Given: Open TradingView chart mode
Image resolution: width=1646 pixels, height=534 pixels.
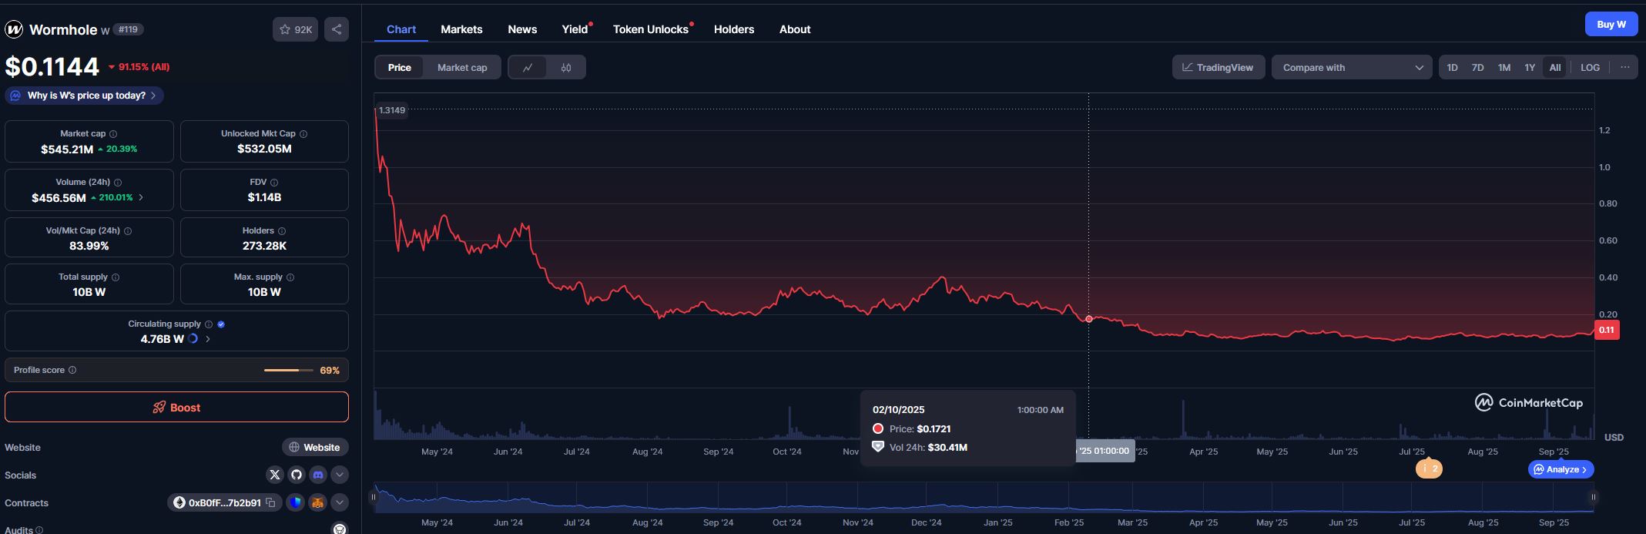Looking at the screenshot, I should pyautogui.click(x=1219, y=67).
